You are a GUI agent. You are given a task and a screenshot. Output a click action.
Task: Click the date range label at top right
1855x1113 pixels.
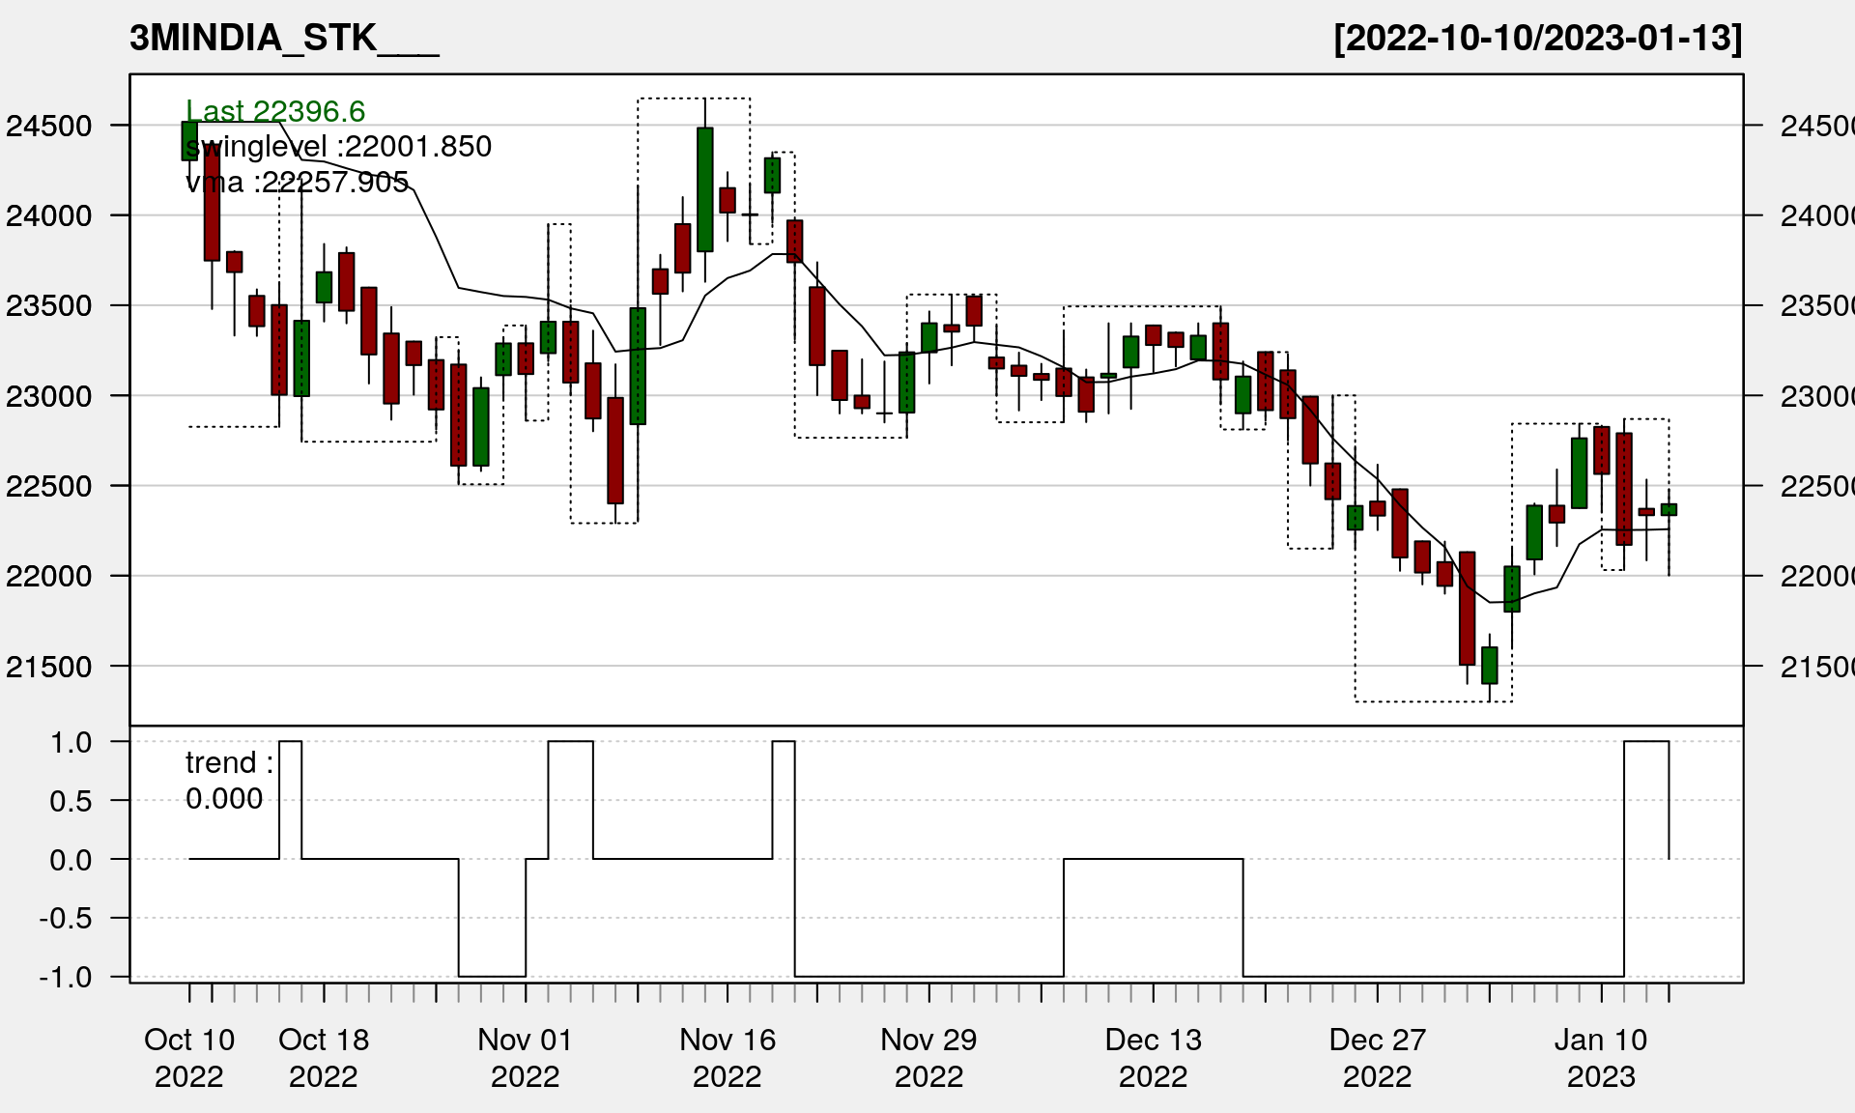(1537, 39)
